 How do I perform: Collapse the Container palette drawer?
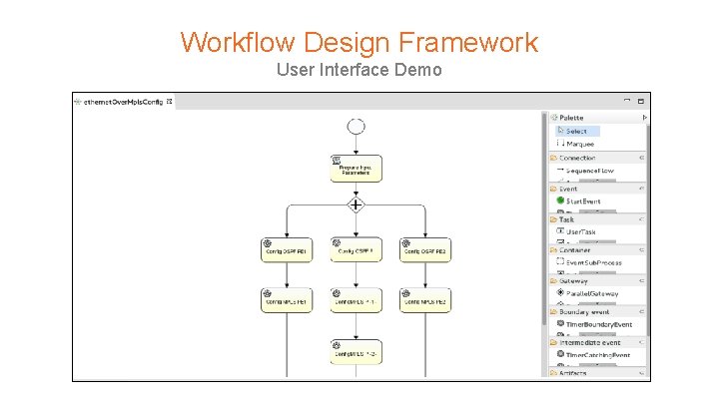(642, 250)
